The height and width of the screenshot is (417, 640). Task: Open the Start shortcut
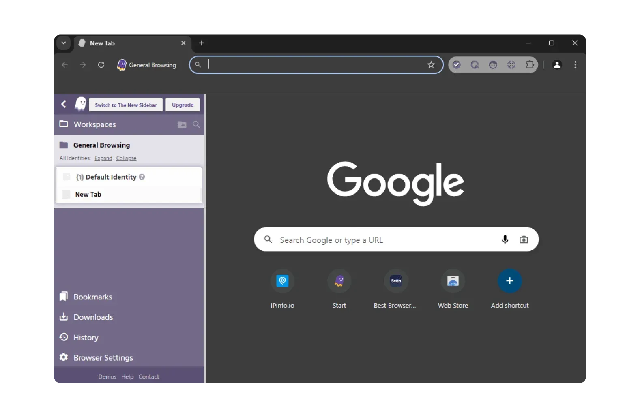(x=339, y=289)
